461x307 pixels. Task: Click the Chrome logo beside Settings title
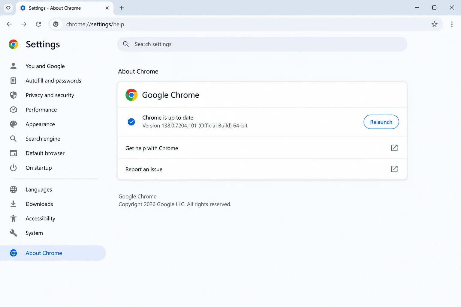(14, 44)
